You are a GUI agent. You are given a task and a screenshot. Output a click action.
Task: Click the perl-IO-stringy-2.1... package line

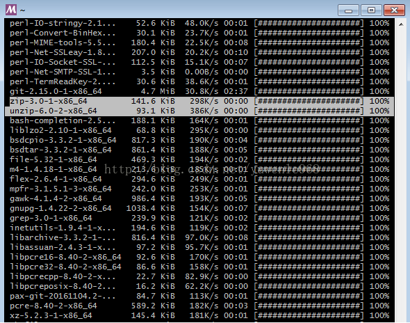(199, 23)
